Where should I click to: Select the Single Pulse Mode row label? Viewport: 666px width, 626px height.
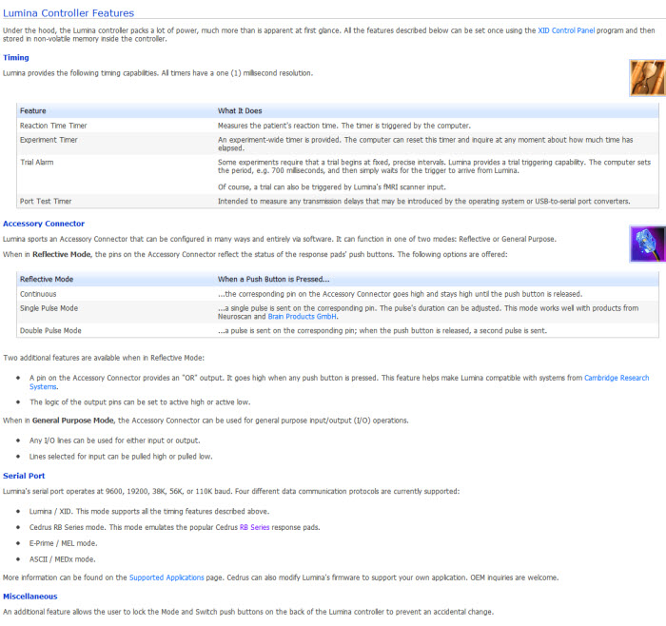pyautogui.click(x=49, y=308)
